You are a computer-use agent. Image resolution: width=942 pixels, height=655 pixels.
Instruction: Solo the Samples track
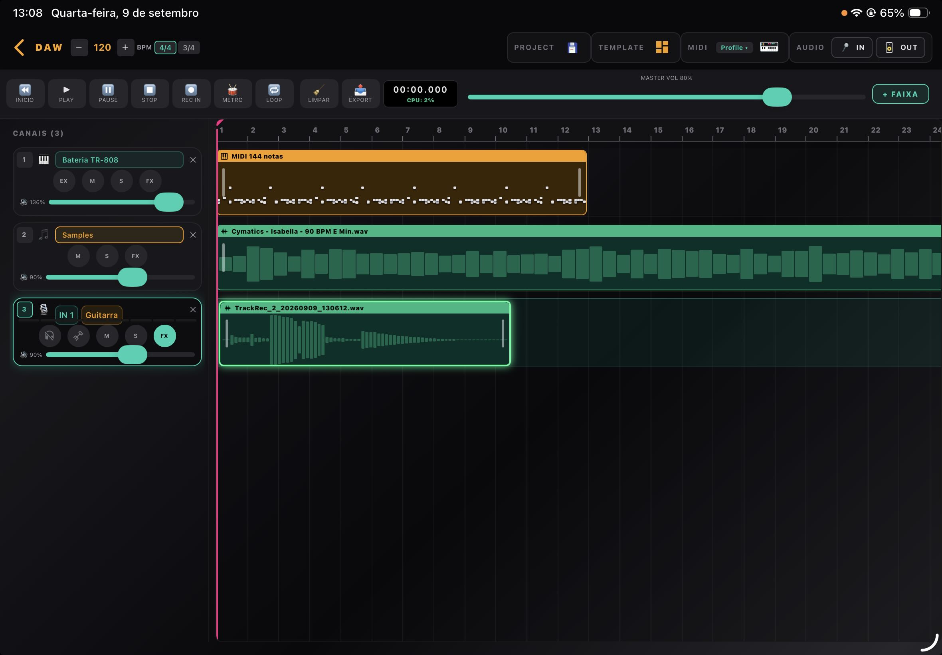click(107, 256)
